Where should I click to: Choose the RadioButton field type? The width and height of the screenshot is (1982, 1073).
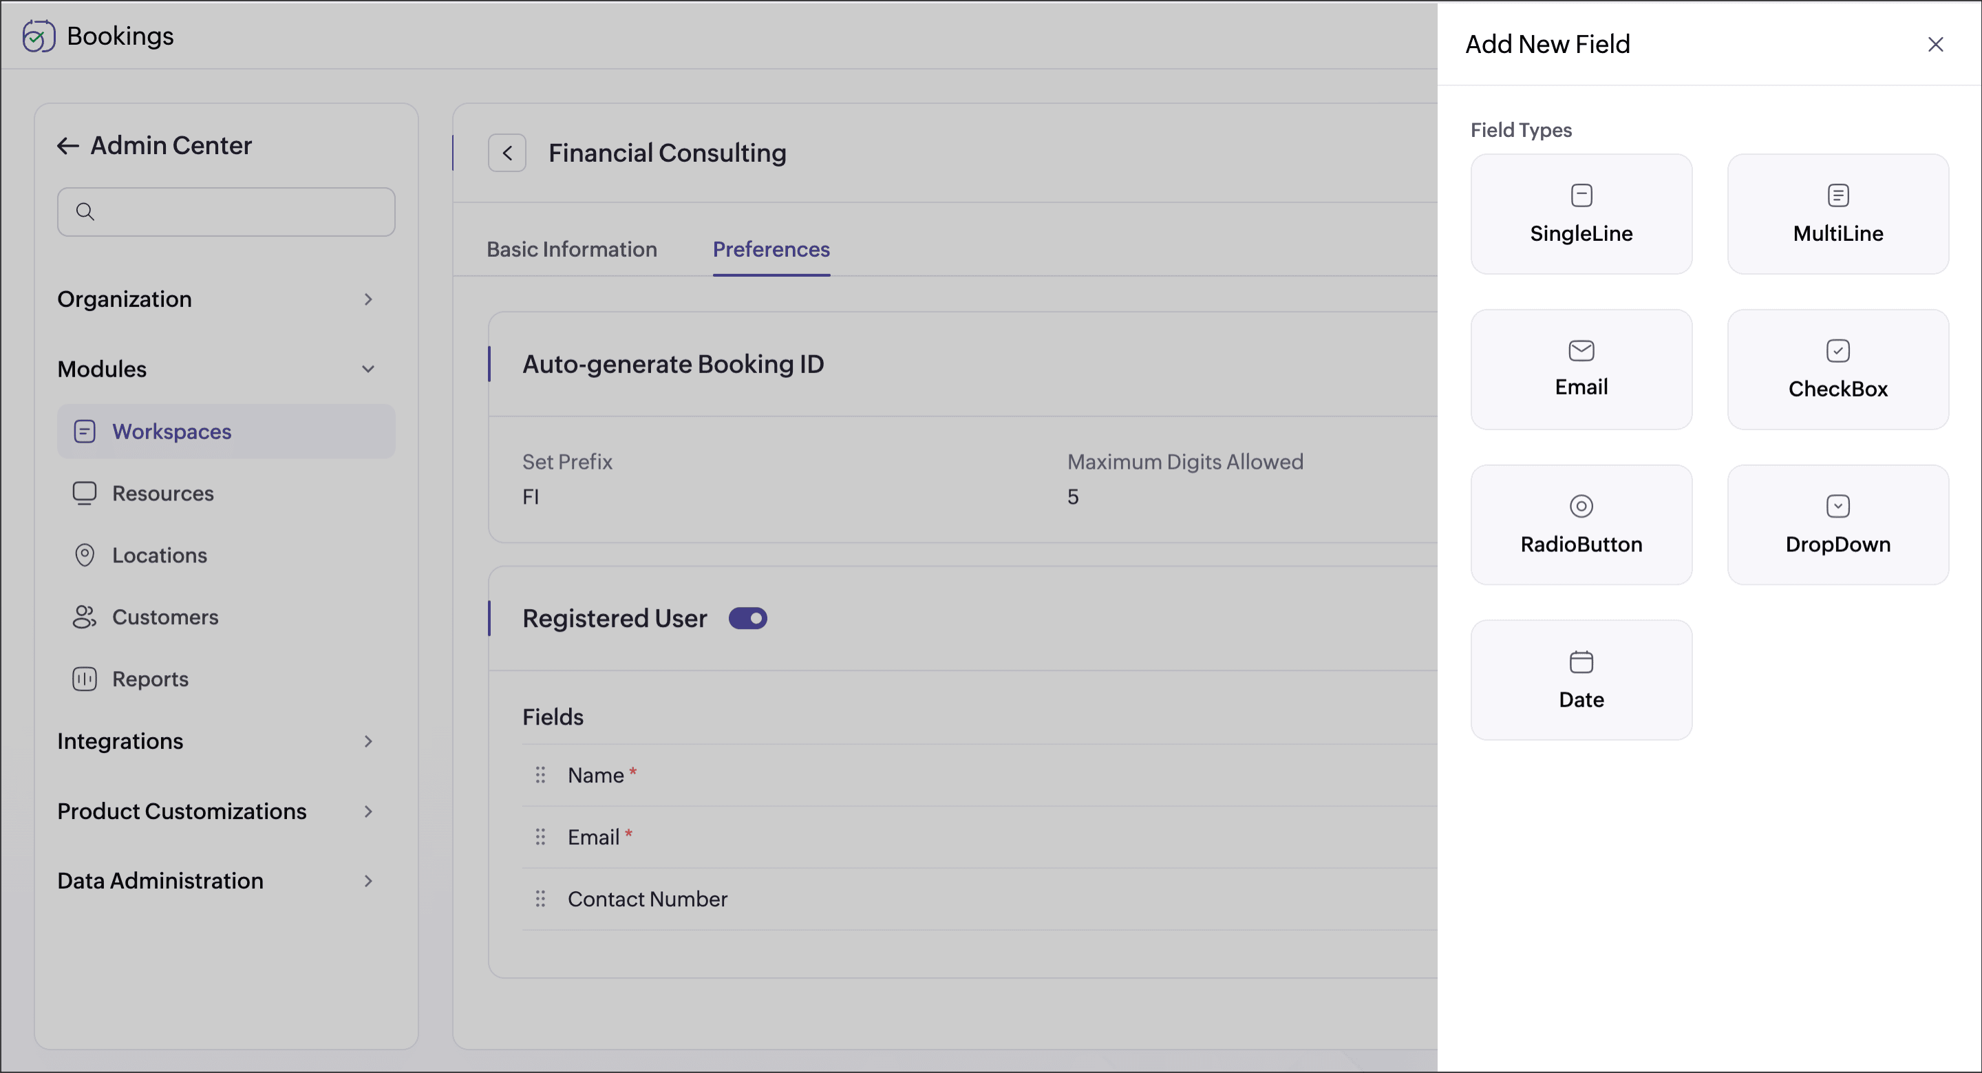tap(1580, 526)
